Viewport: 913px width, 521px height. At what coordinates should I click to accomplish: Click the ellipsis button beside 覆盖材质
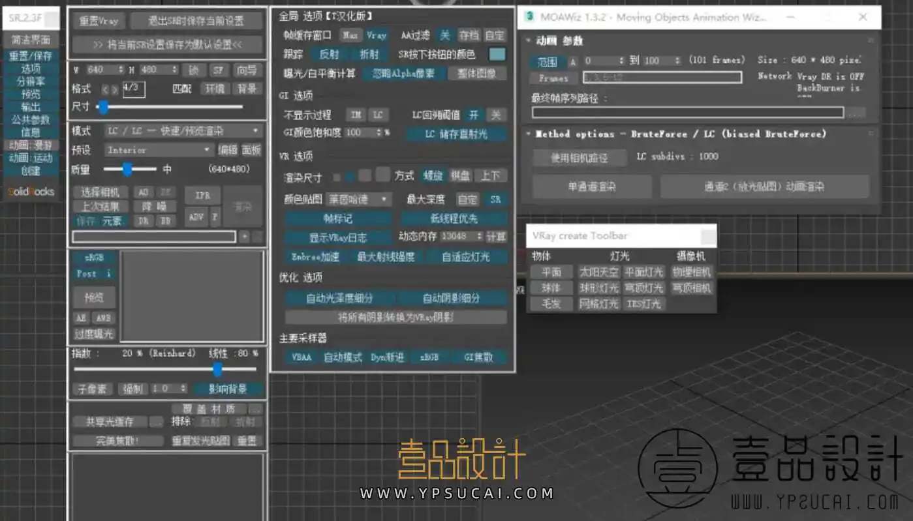coord(256,409)
